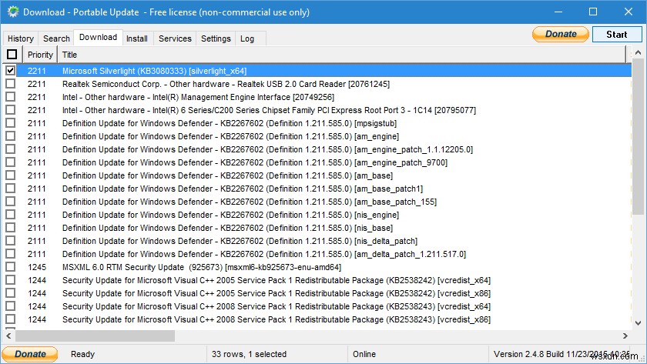Image resolution: width=647 pixels, height=364 pixels.
Task: Click priority value 1245
Action: tap(37, 267)
